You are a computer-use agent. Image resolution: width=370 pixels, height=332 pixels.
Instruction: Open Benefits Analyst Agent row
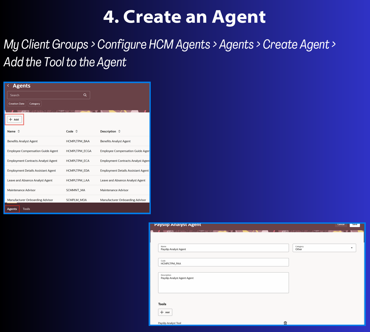(23, 141)
